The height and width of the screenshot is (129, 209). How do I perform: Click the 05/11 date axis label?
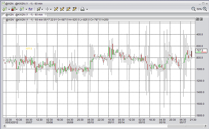tap(111, 122)
